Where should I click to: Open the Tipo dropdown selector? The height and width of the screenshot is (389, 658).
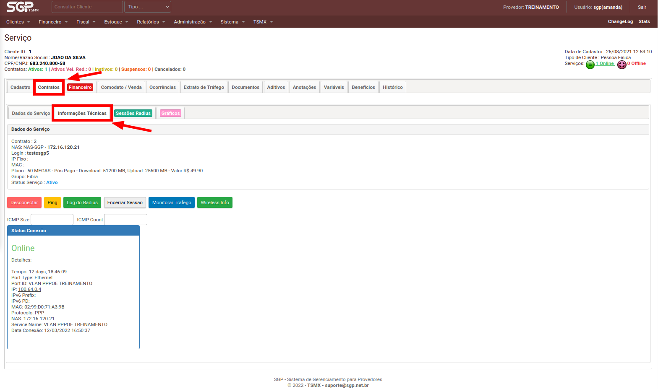pyautogui.click(x=148, y=7)
